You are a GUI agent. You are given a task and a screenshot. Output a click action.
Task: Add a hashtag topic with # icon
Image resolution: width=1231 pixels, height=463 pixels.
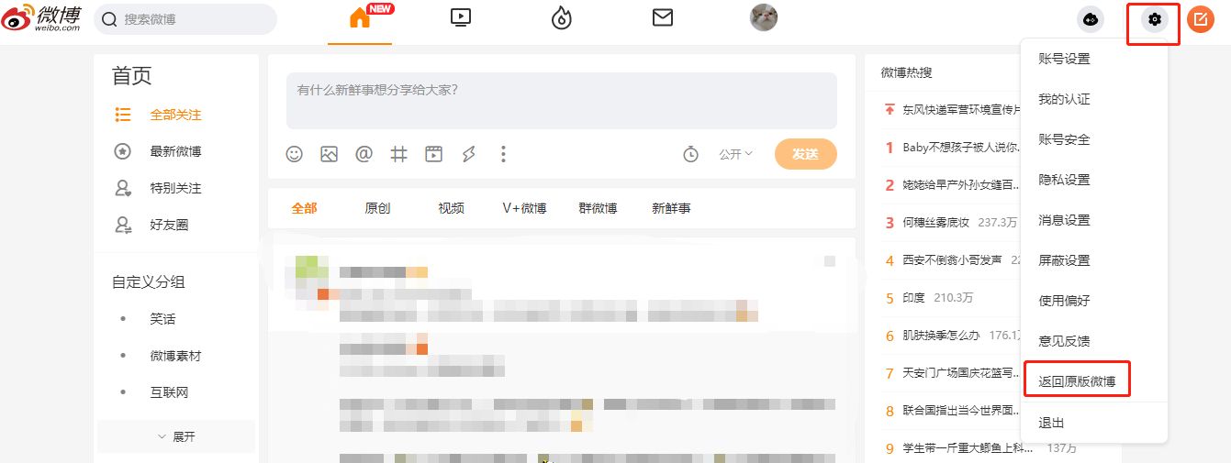[398, 154]
